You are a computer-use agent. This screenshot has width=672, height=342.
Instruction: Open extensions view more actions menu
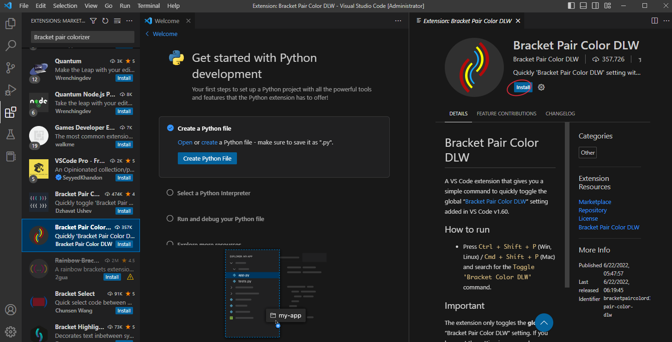click(x=129, y=21)
